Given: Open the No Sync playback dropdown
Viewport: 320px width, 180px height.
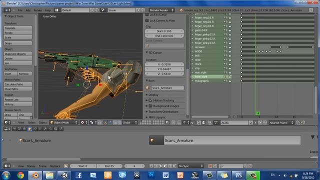Looking at the screenshot, I should pos(190,166).
